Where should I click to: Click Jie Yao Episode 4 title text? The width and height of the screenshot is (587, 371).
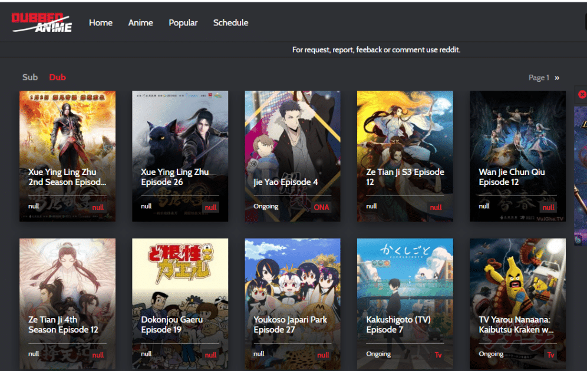(286, 182)
